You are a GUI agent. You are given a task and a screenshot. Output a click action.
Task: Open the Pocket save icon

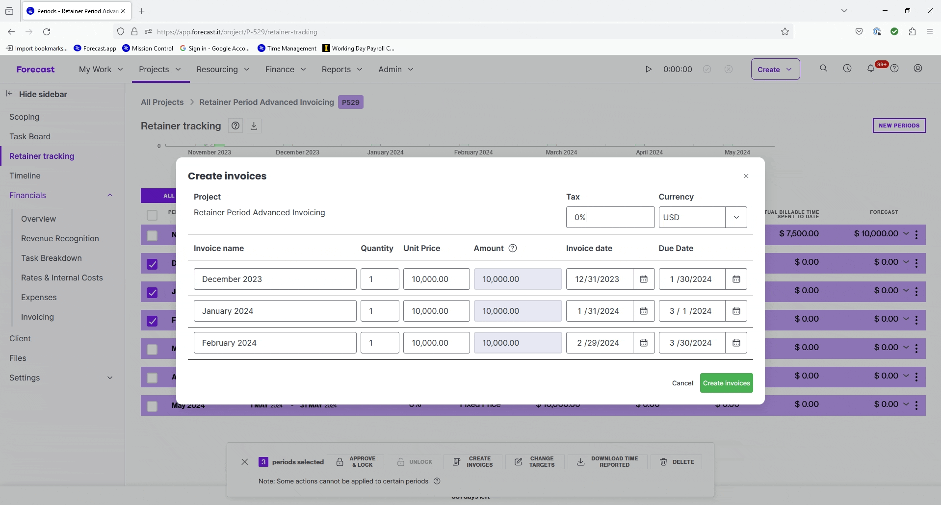click(859, 32)
